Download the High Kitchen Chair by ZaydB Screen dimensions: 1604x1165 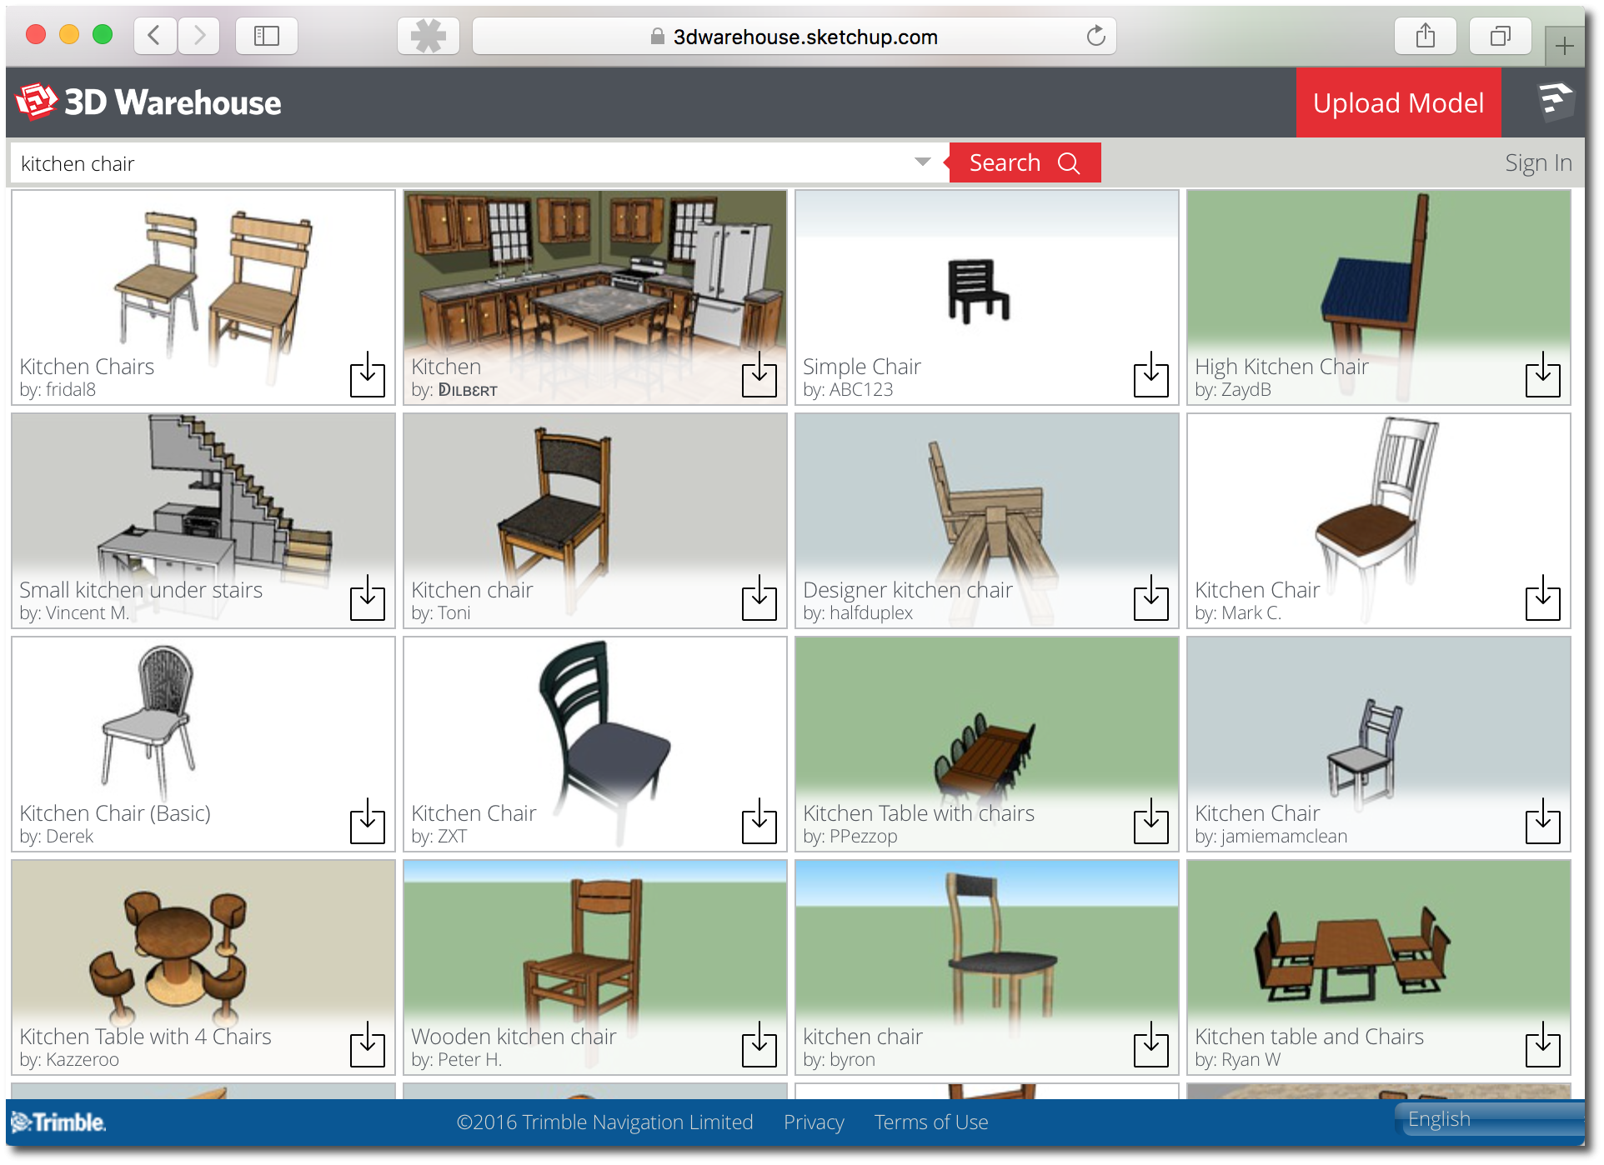(x=1542, y=375)
